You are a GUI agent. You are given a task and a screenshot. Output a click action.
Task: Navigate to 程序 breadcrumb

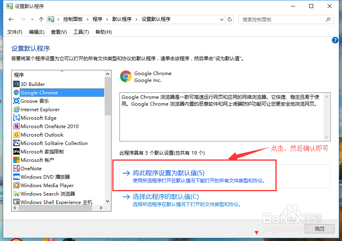tap(97, 19)
